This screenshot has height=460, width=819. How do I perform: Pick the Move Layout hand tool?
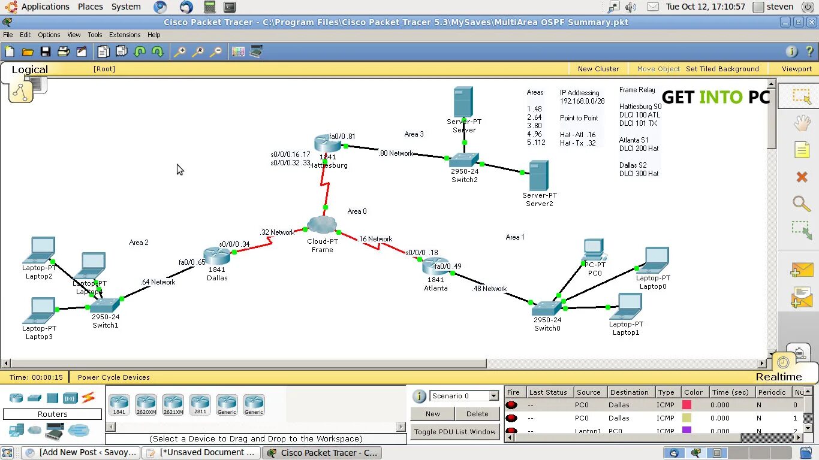click(x=802, y=123)
